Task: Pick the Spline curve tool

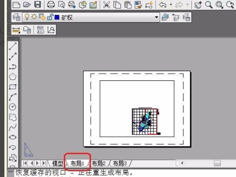Action: click(x=13, y=127)
